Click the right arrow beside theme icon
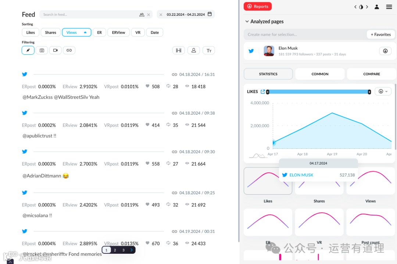The image size is (397, 264). (367, 7)
